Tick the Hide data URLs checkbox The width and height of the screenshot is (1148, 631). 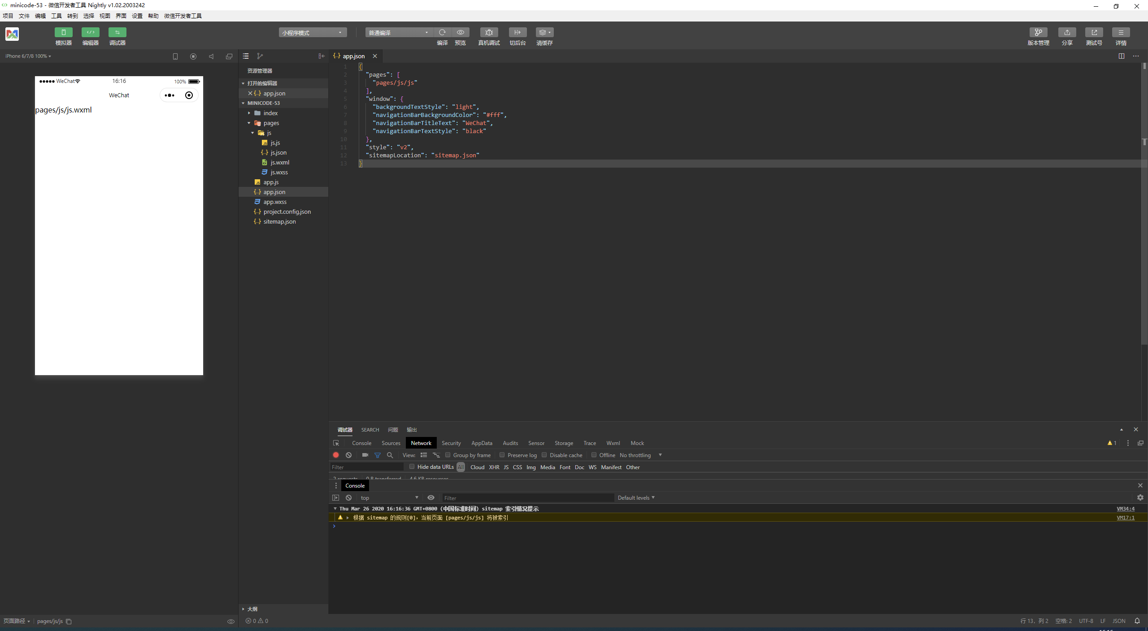click(412, 467)
